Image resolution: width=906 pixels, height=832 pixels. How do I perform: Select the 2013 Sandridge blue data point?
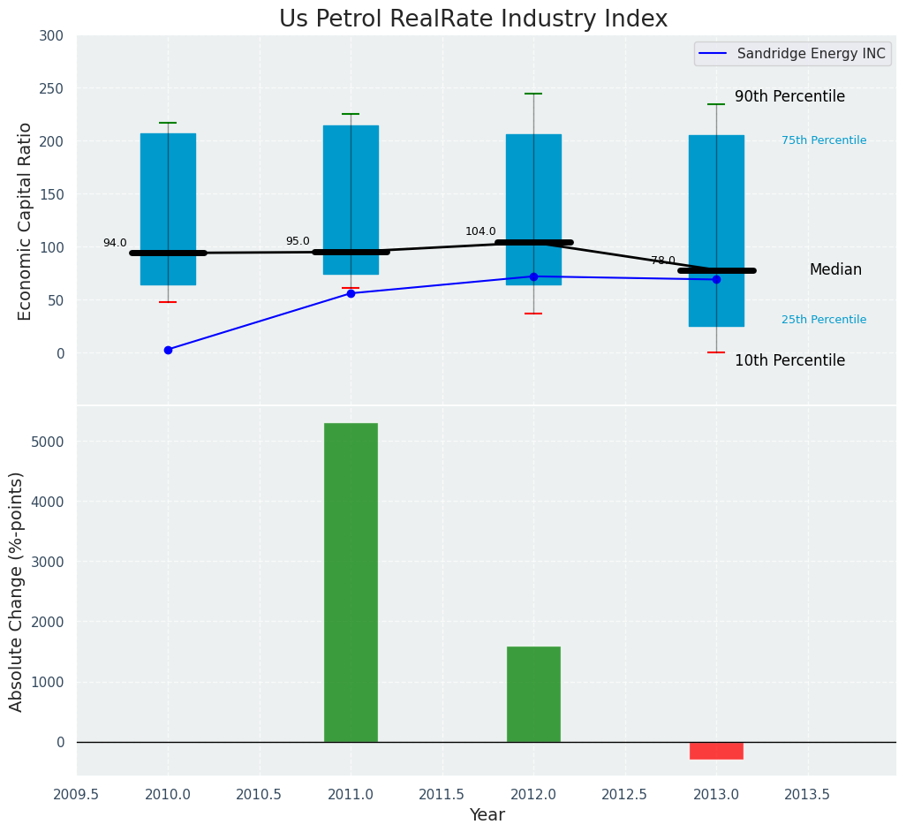[716, 279]
